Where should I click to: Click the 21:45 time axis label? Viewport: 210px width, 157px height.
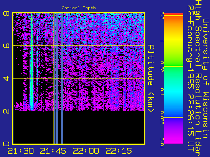[53, 151]
